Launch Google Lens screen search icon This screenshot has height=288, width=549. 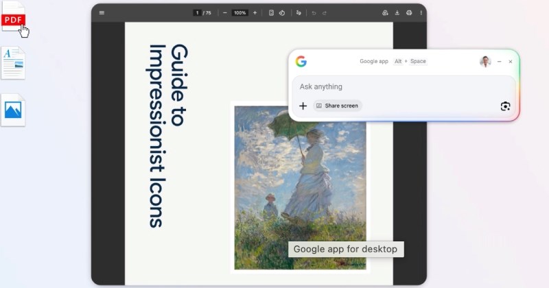click(x=505, y=106)
